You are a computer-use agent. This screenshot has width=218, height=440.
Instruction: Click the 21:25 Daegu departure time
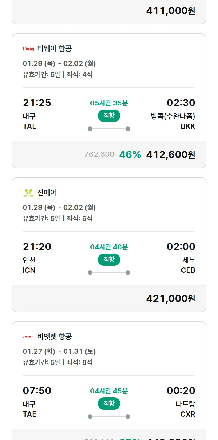click(x=37, y=103)
